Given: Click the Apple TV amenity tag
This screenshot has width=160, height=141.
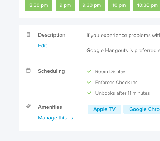Looking at the screenshot, I should tap(104, 109).
